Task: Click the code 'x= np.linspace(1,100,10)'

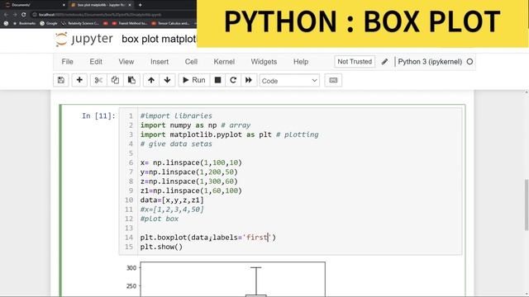Action: (x=191, y=163)
